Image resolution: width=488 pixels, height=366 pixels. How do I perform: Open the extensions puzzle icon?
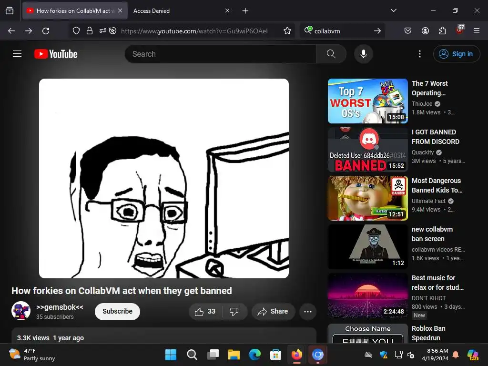442,31
